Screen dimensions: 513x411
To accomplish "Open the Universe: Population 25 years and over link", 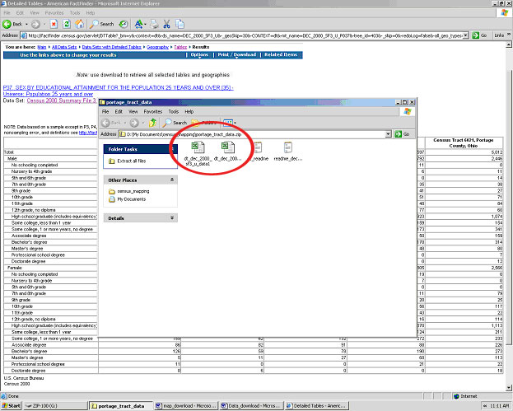I will click(x=48, y=94).
